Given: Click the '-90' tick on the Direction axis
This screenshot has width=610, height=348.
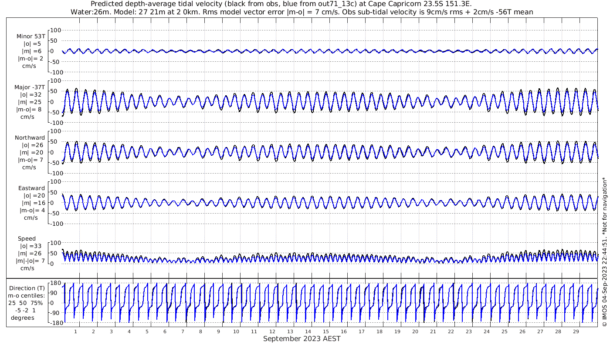Looking at the screenshot, I should pos(55,313).
